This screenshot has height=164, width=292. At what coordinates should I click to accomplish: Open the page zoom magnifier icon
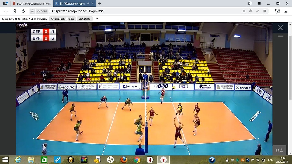point(250,11)
